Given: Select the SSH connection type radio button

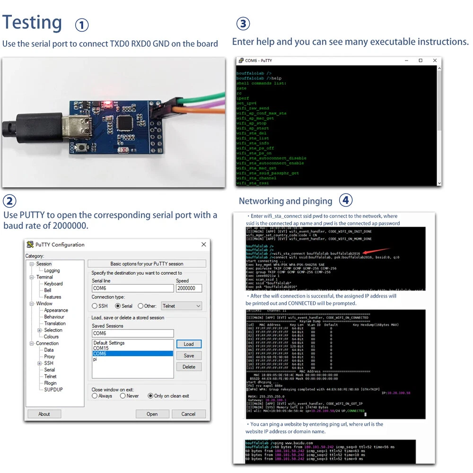Looking at the screenshot, I should click(95, 306).
